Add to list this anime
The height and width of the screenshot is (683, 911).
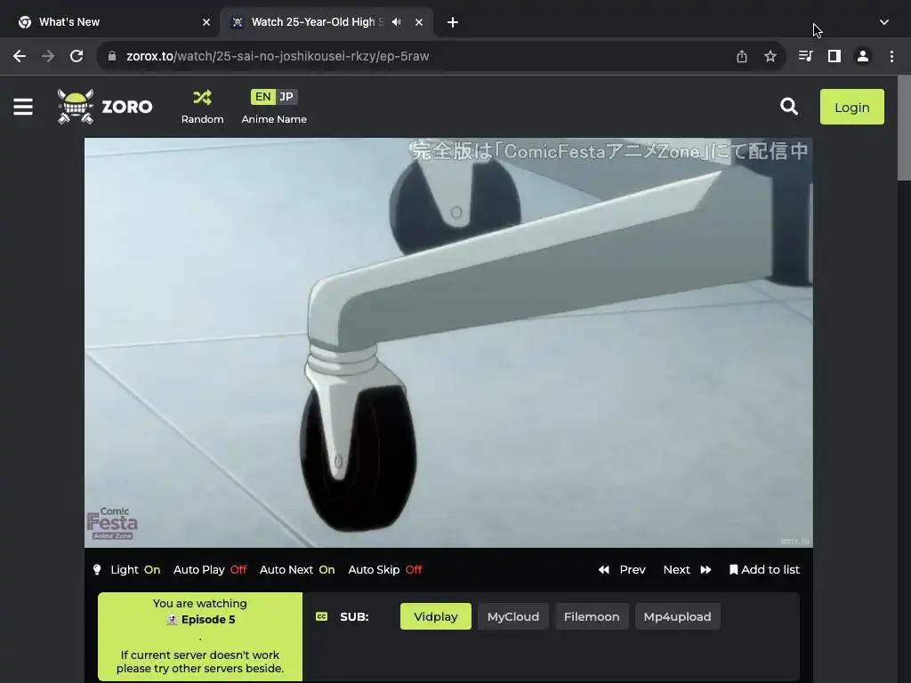point(764,570)
